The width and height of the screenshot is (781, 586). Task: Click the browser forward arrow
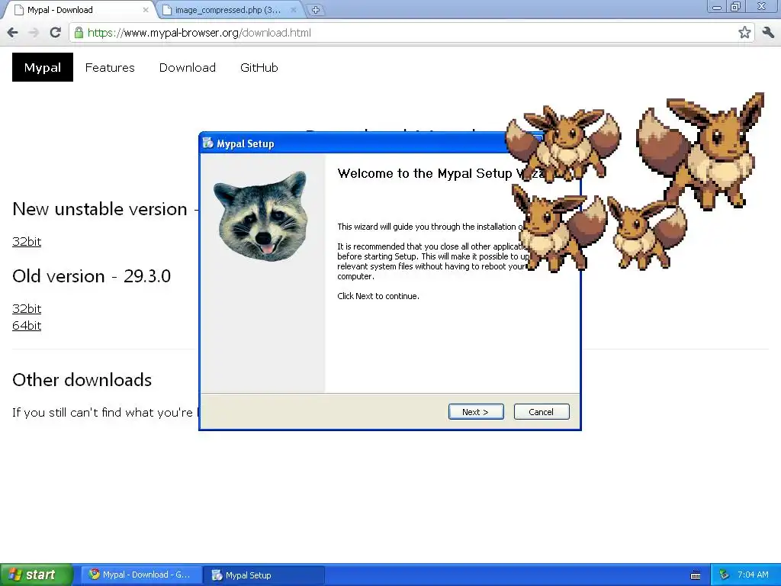34,33
